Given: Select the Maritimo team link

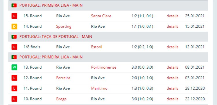Looking at the screenshot, I should [99, 88].
